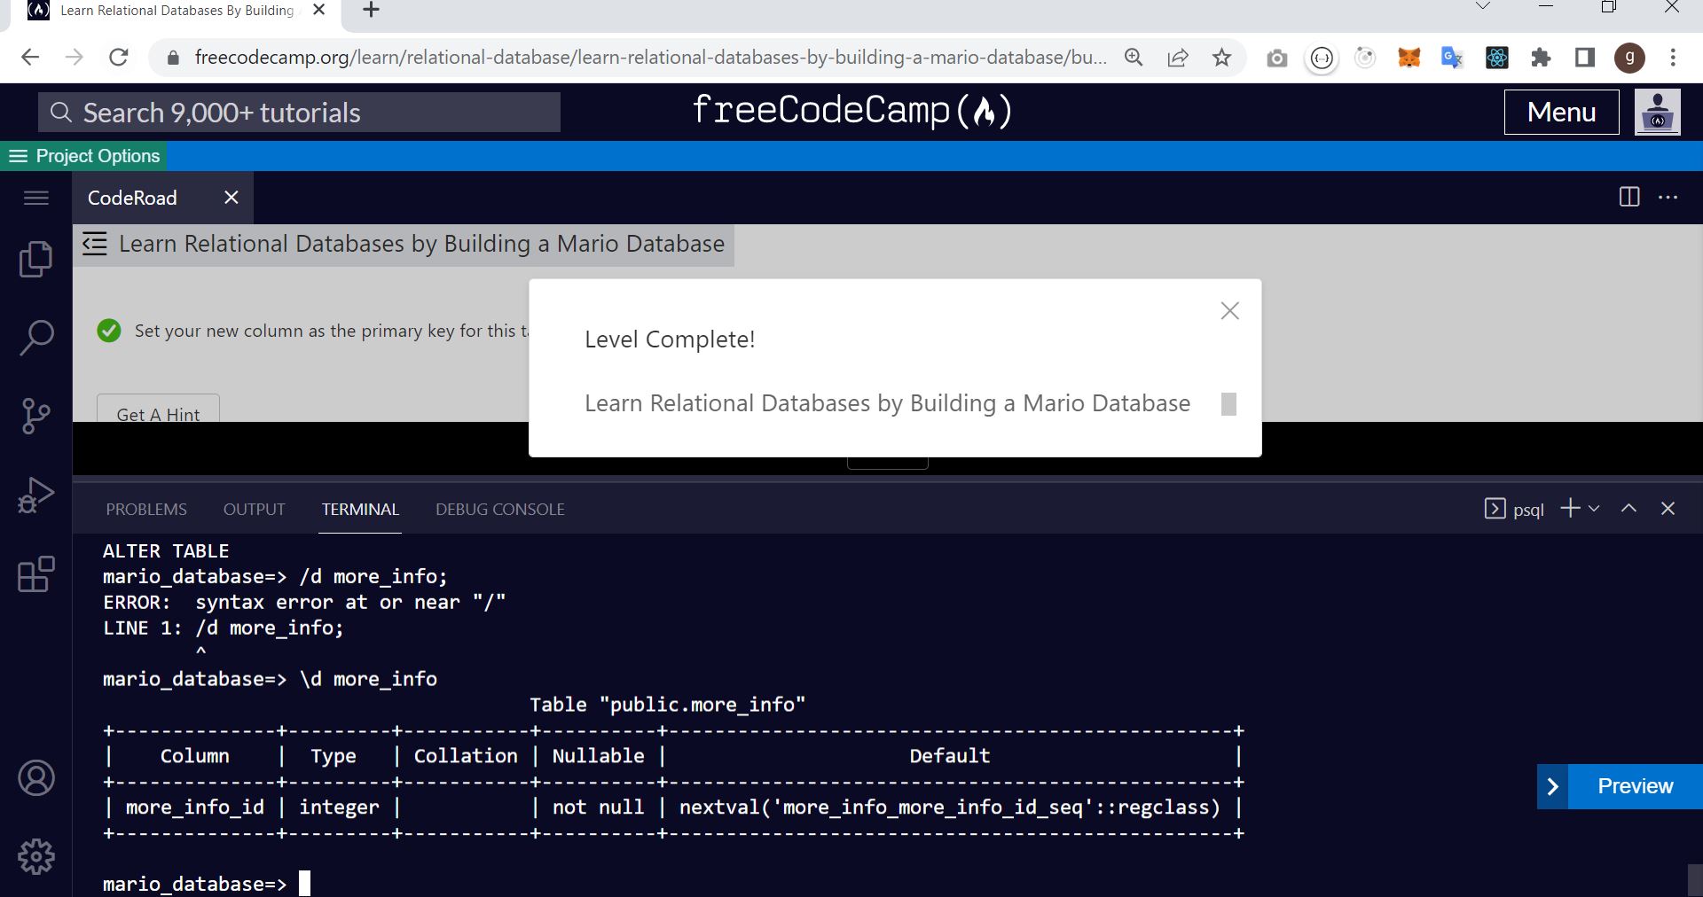Screen dimensions: 1703x897
Task: Click the Accounts icon in the activity bar
Action: tap(35, 778)
